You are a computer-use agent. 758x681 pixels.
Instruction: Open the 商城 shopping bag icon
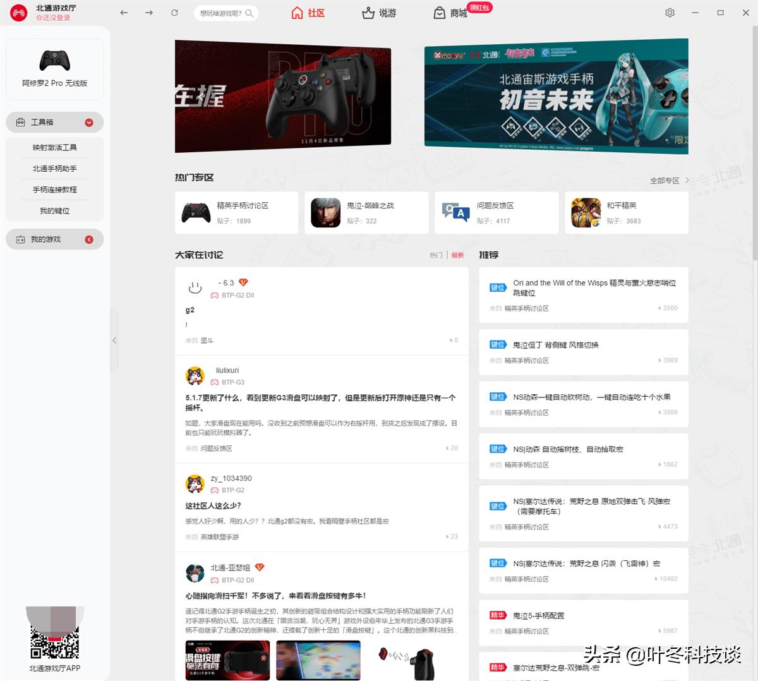click(x=439, y=13)
